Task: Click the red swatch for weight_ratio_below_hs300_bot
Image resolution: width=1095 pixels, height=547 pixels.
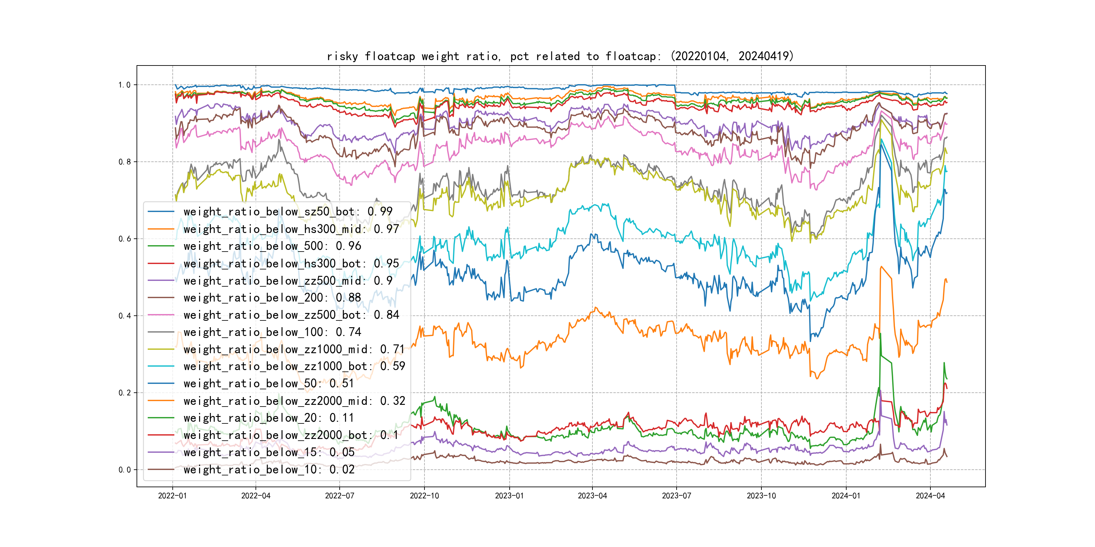Action: tap(161, 263)
